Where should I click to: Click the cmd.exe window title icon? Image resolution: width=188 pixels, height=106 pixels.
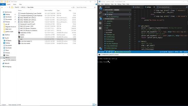point(99,54)
